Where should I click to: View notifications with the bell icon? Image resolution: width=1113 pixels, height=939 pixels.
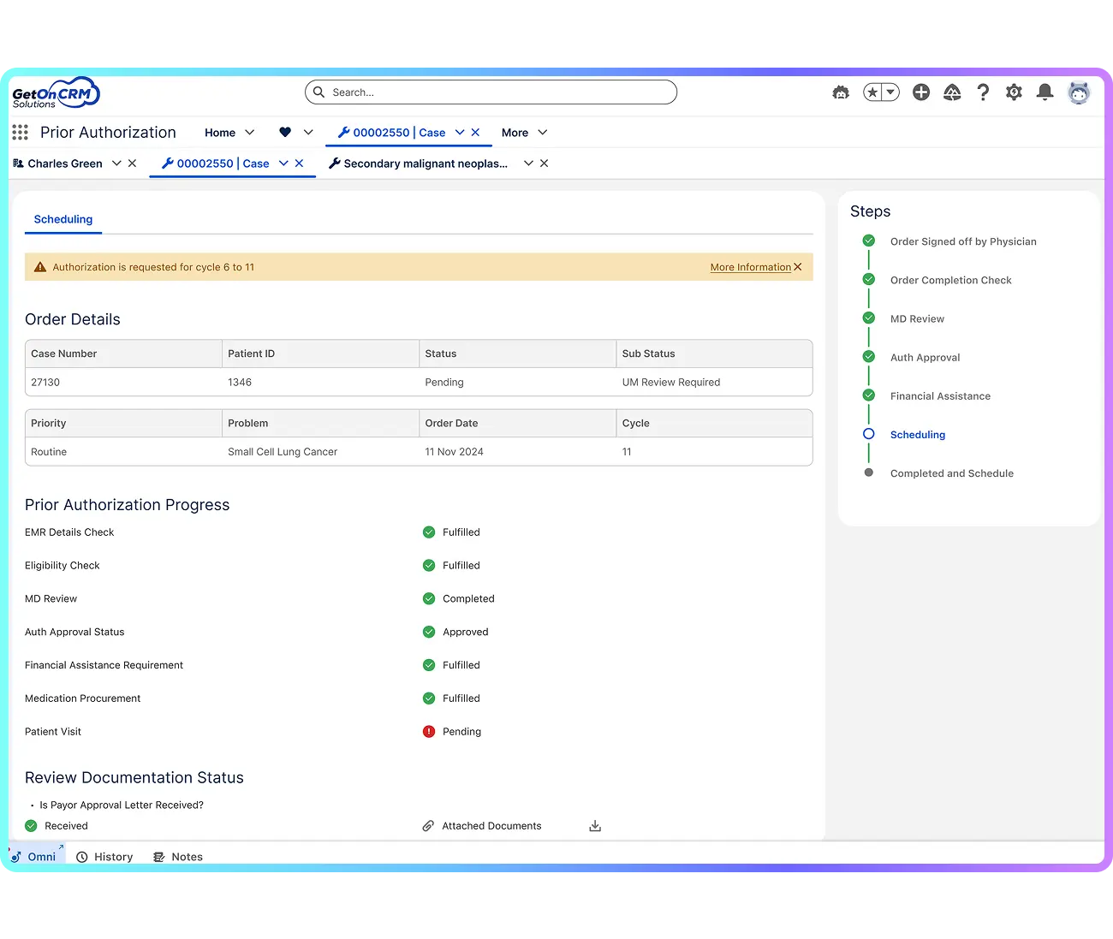1045,92
